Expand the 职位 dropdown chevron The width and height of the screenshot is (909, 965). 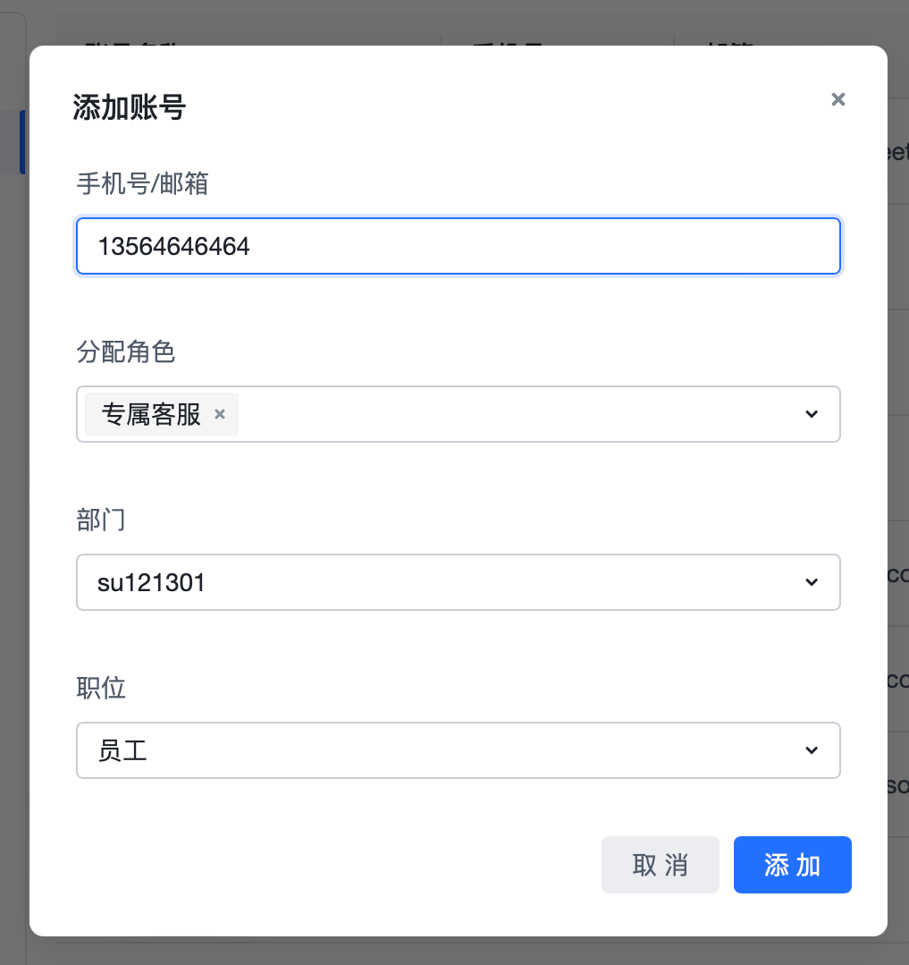tap(812, 750)
